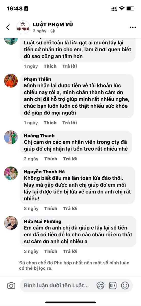Open the Phù hợp nhất comment filter notice
141x306 pixels.
pos(74,265)
